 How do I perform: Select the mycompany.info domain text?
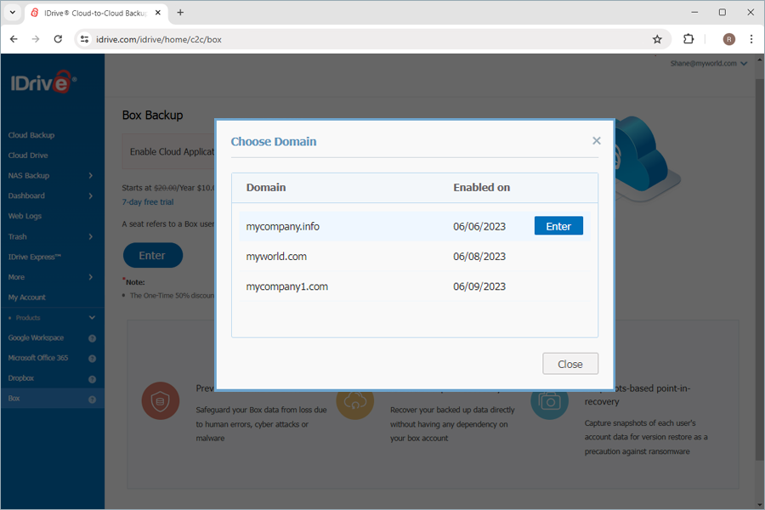pos(282,226)
